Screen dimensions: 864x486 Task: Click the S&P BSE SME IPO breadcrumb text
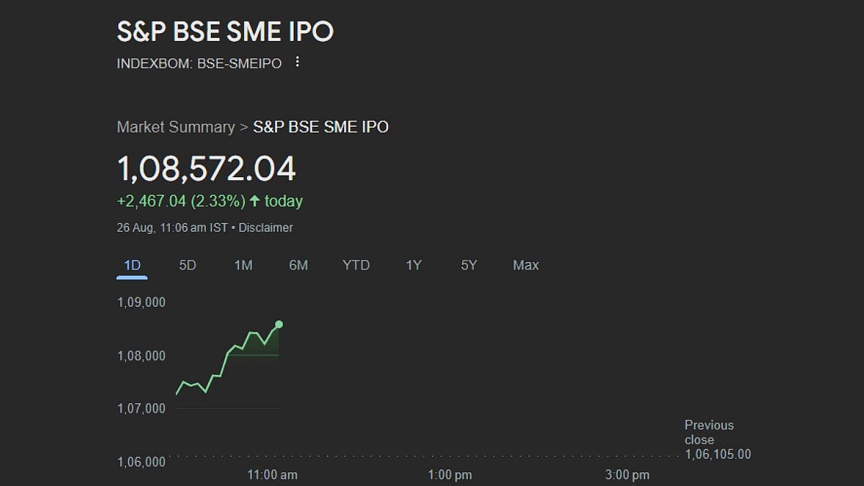pos(320,127)
